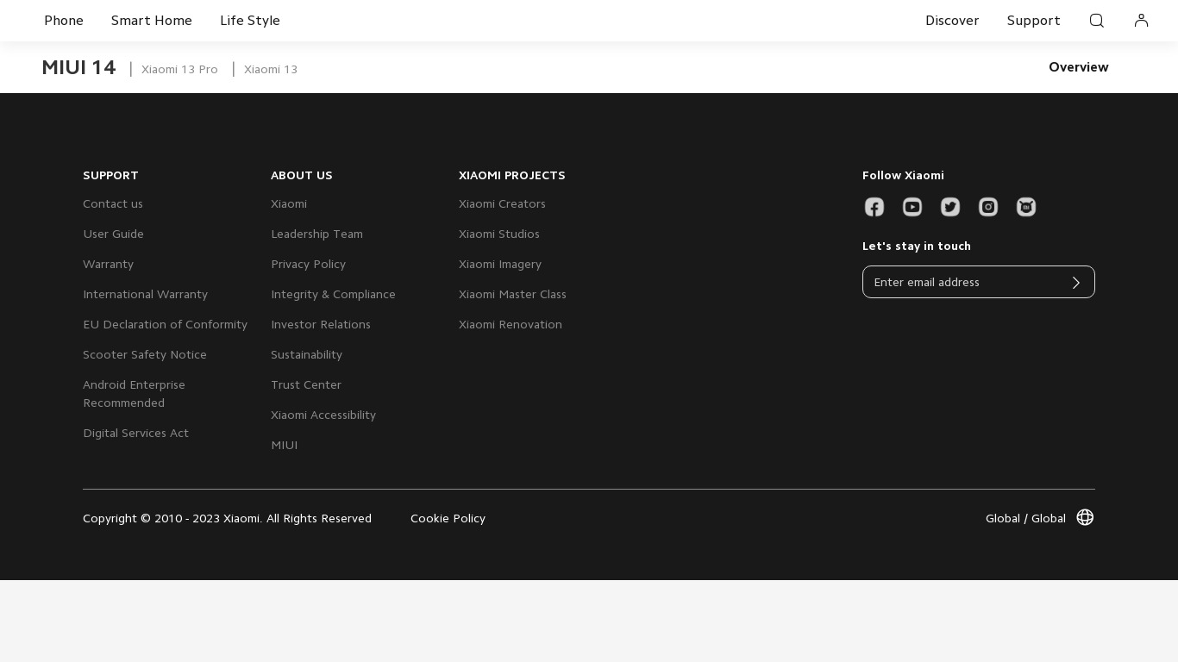The height and width of the screenshot is (662, 1178).
Task: Visit Xiaomi's Instagram icon
Action: [988, 207]
